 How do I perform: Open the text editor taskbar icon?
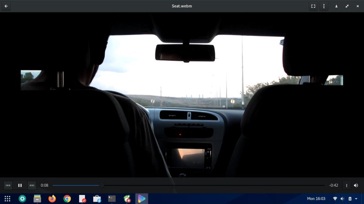82,199
